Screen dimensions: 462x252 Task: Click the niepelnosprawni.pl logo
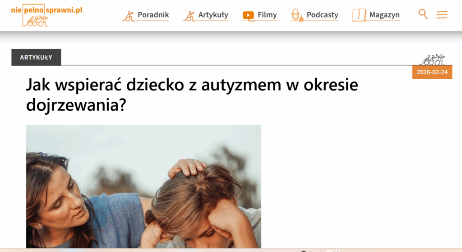46,15
